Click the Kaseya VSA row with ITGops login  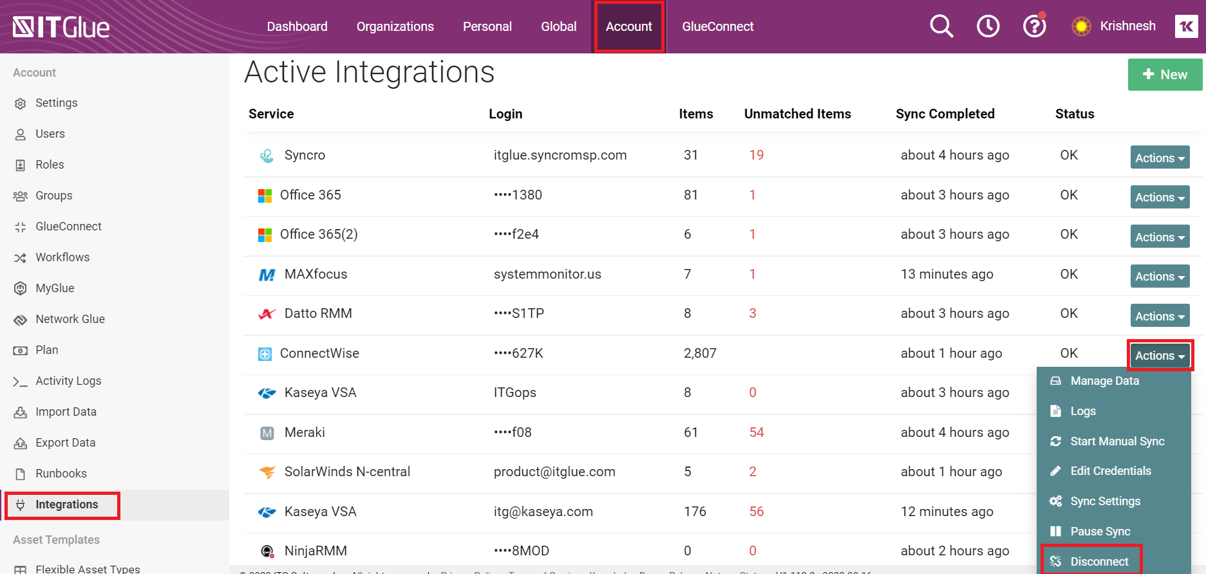(723, 393)
